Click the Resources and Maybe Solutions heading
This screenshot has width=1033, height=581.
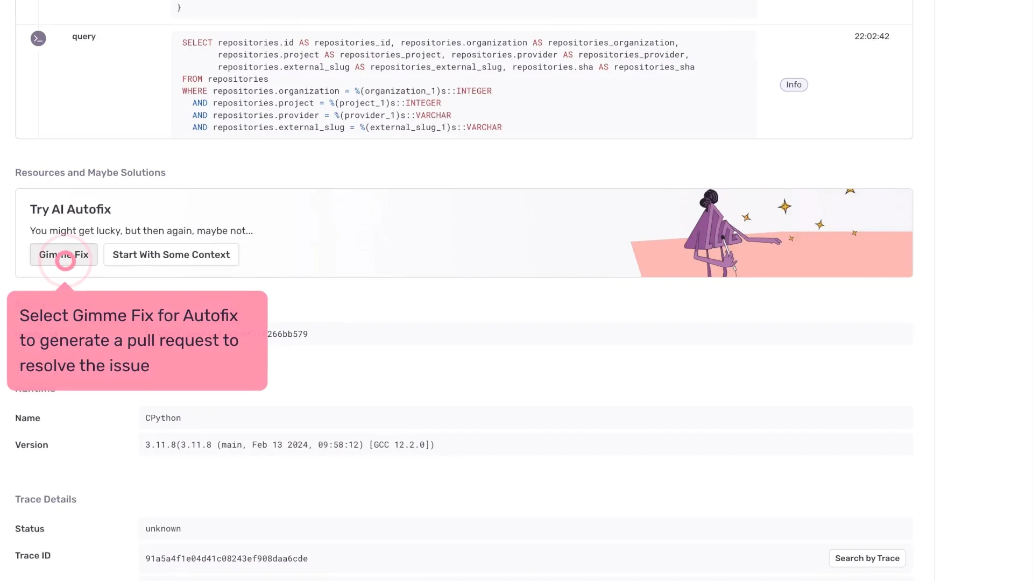tap(90, 173)
